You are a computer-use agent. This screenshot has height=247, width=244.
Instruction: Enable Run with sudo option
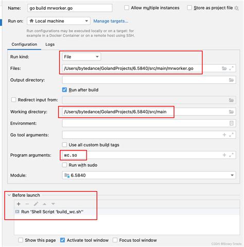[64, 165]
